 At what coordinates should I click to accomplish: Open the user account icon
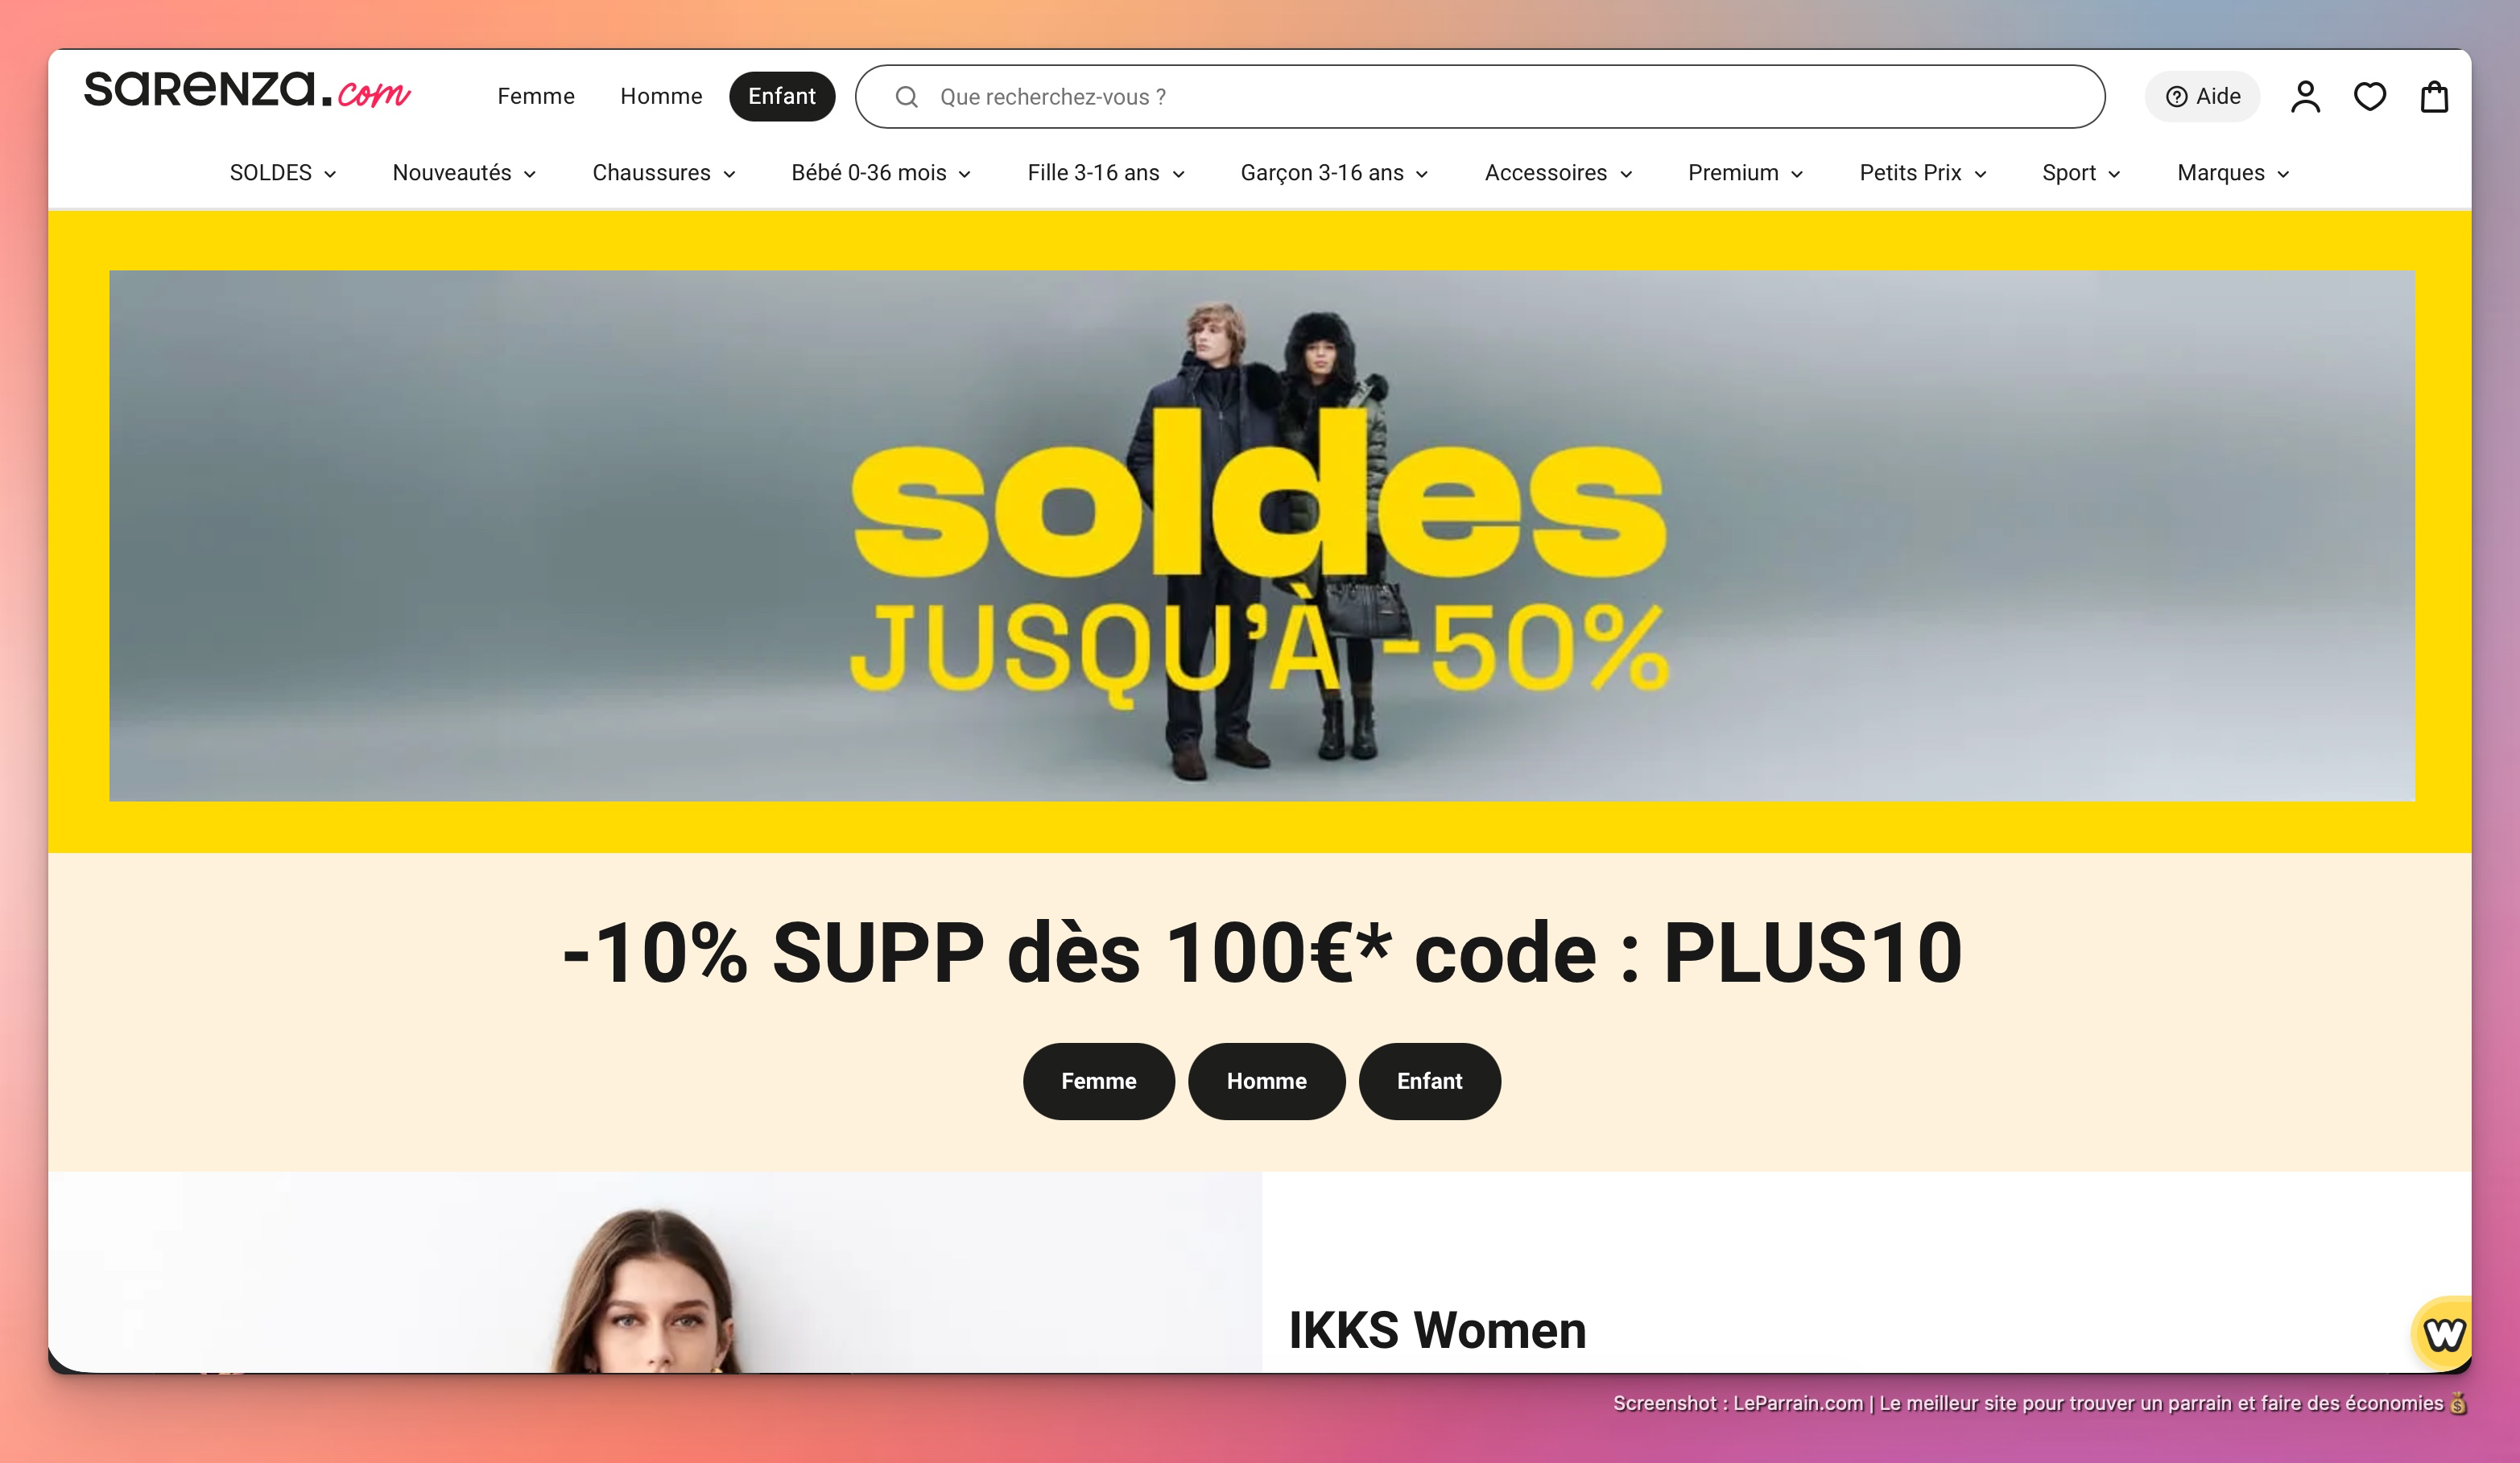tap(2305, 97)
